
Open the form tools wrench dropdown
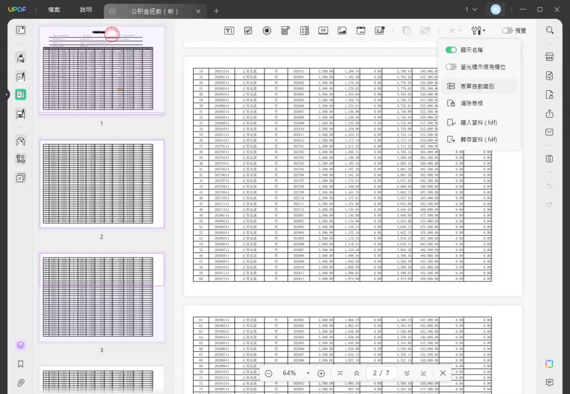click(x=478, y=31)
